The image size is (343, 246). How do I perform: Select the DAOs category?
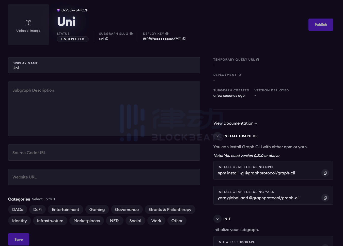18,209
